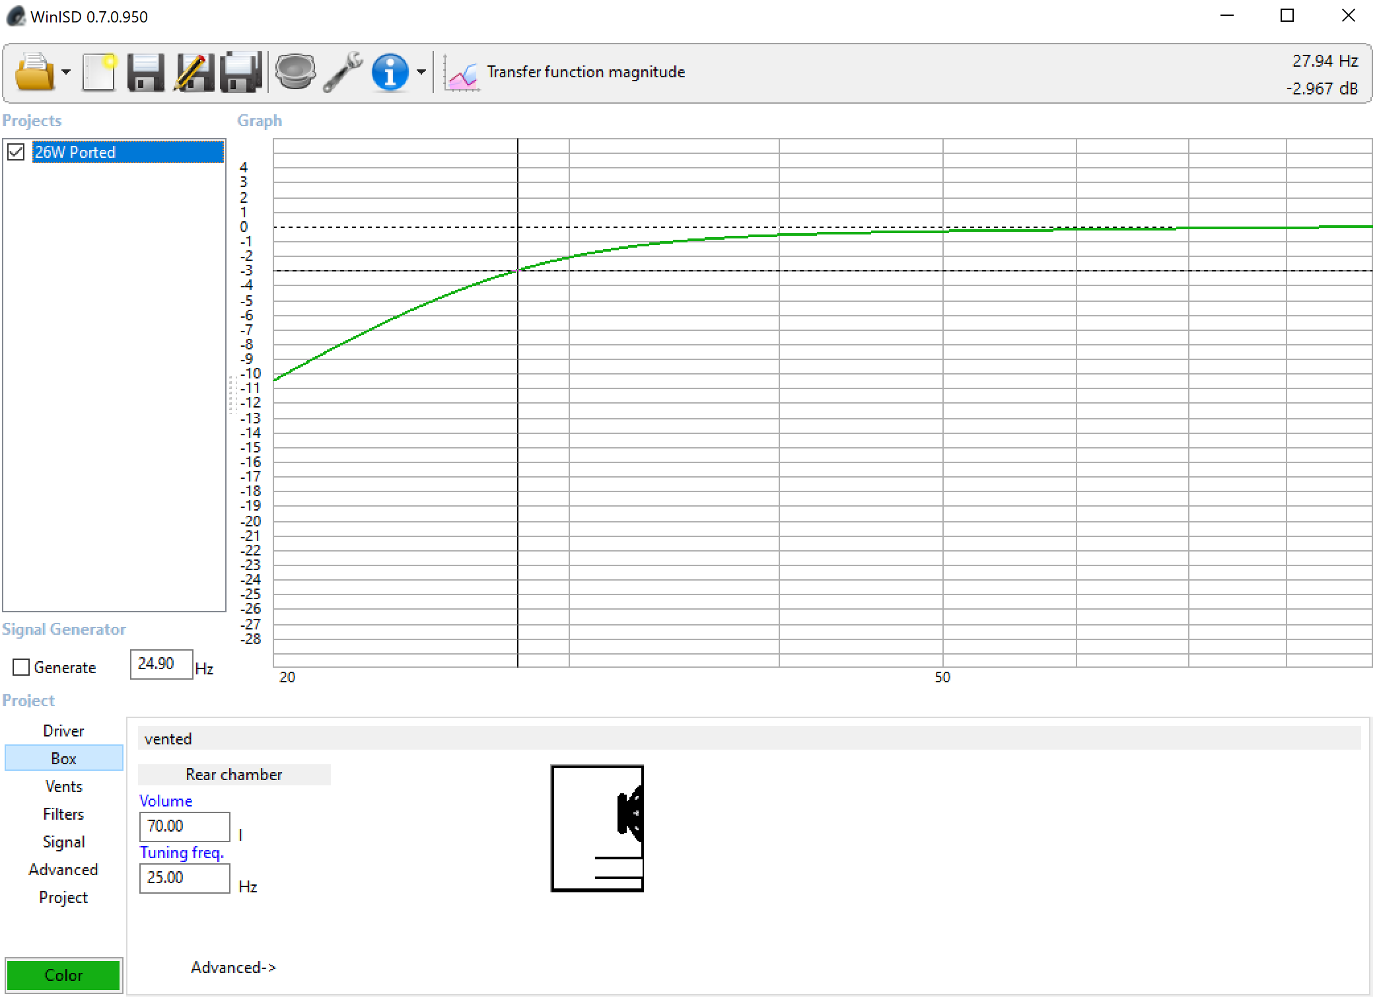Minimize the WinISD window
This screenshot has width=1377, height=1002.
pos(1227,15)
